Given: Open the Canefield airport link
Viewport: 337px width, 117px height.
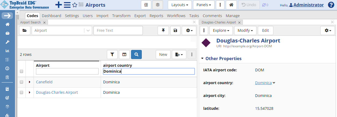Looking at the screenshot, I should pos(44,82).
